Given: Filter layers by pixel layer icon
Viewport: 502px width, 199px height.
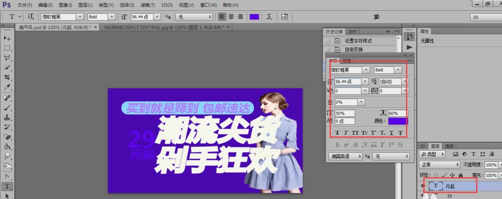Looking at the screenshot, I should coord(456,154).
